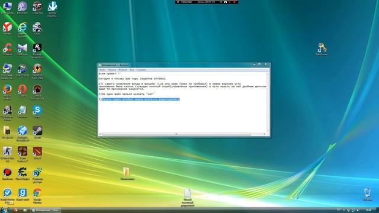Open the Формат menu in Notepad
This screenshot has width=379, height=213.
(123, 70)
